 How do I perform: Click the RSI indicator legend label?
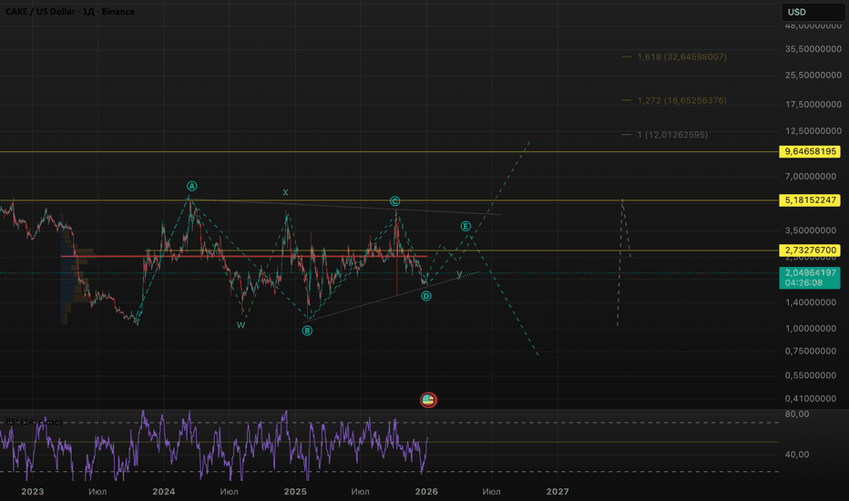[x=35, y=421]
